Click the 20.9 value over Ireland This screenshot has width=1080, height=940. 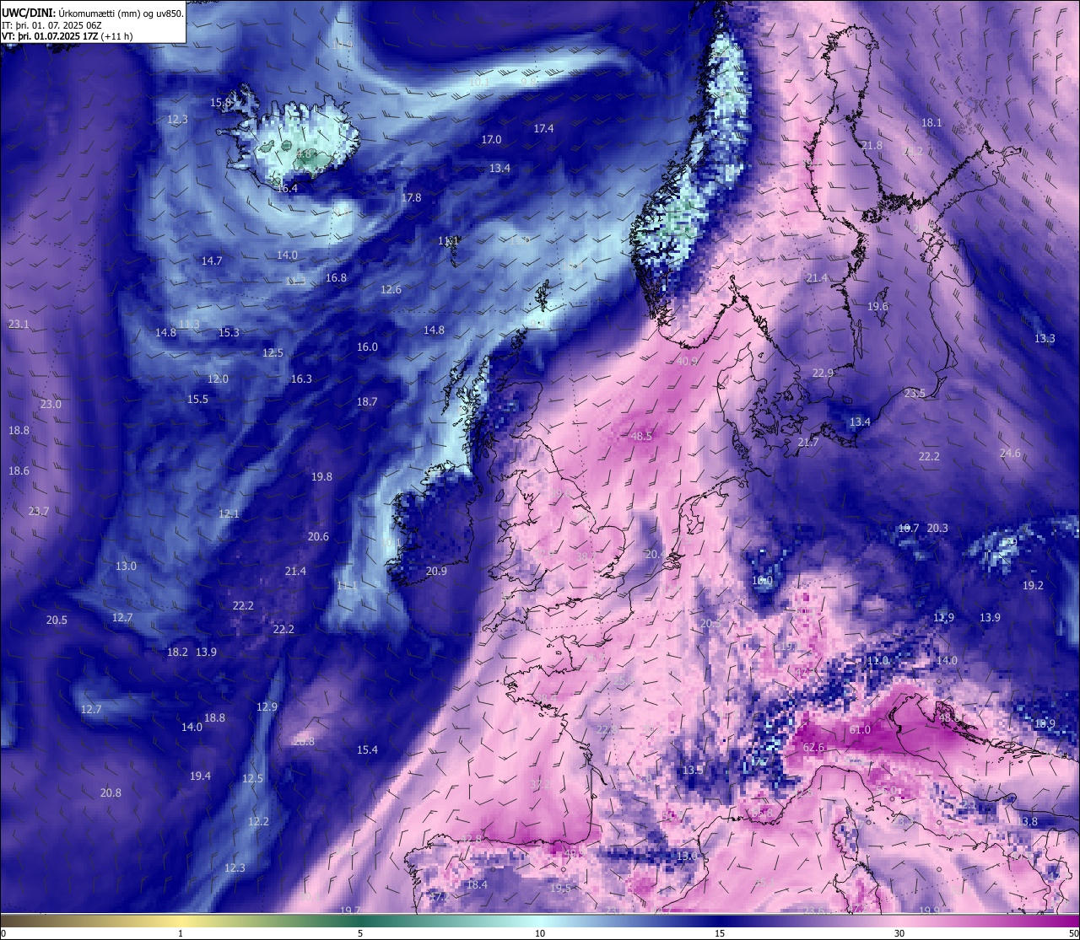[x=436, y=572]
